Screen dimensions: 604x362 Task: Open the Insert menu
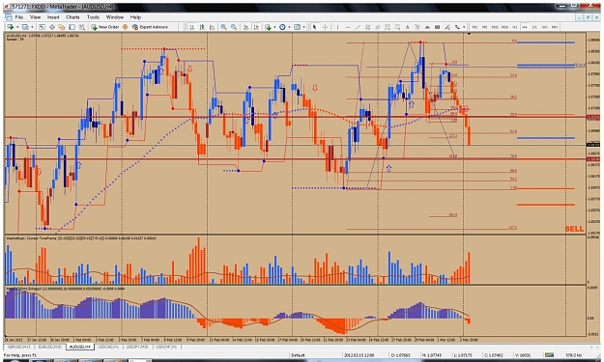53,17
